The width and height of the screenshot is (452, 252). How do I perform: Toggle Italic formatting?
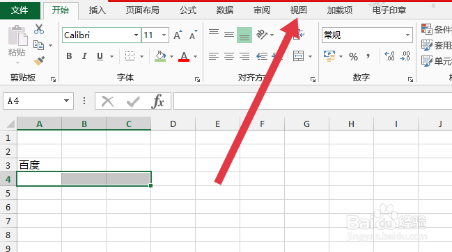point(84,56)
